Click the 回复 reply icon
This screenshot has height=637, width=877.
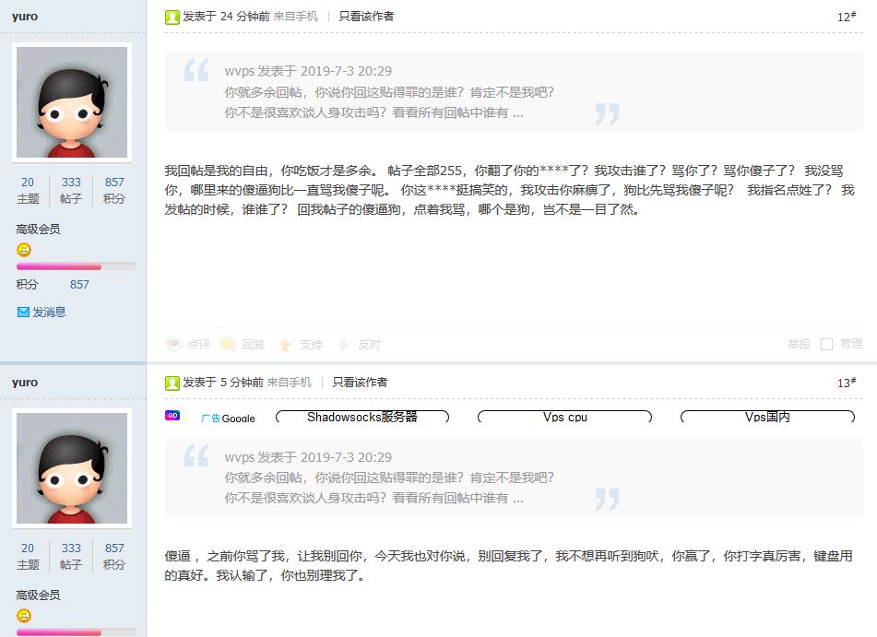[x=228, y=345]
